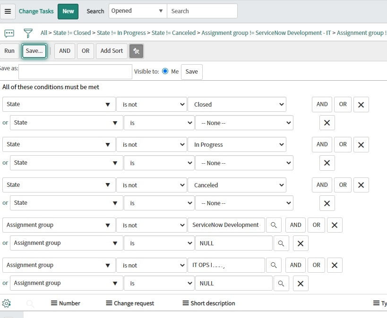Click the ServiceNow Development value field

(226, 225)
